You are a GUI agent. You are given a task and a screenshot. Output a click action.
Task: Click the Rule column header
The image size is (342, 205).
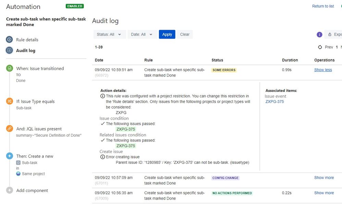point(148,60)
